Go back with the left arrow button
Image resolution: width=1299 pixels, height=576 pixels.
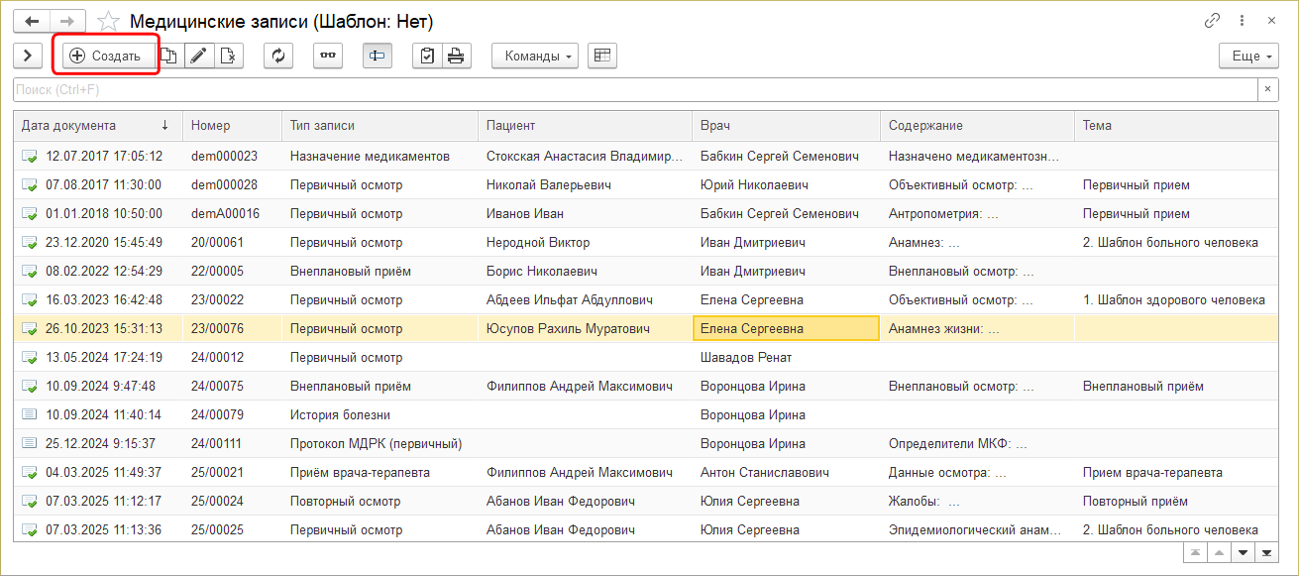pyautogui.click(x=33, y=21)
